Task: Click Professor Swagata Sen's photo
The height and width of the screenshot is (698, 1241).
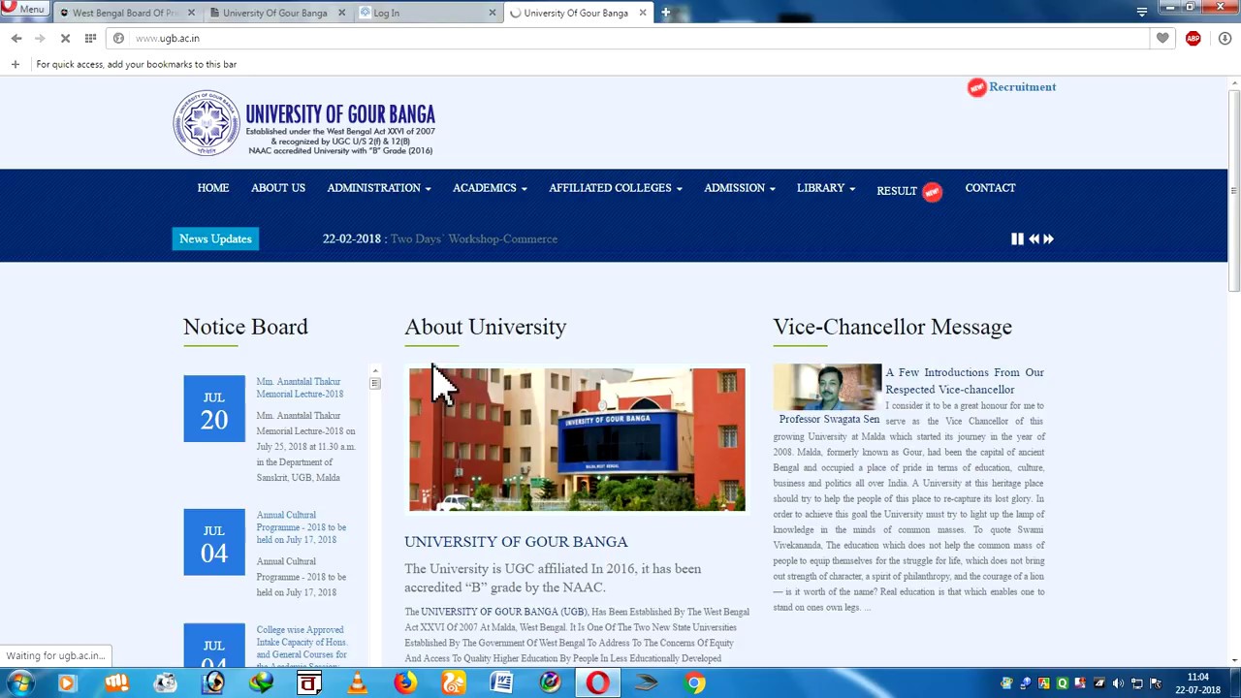Action: pyautogui.click(x=827, y=388)
